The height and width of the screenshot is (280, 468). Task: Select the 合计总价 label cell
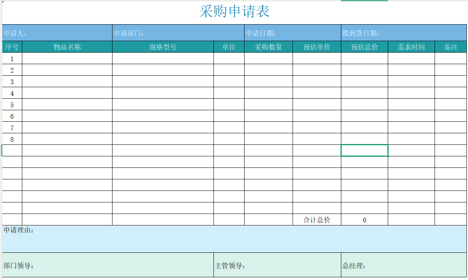(316, 219)
